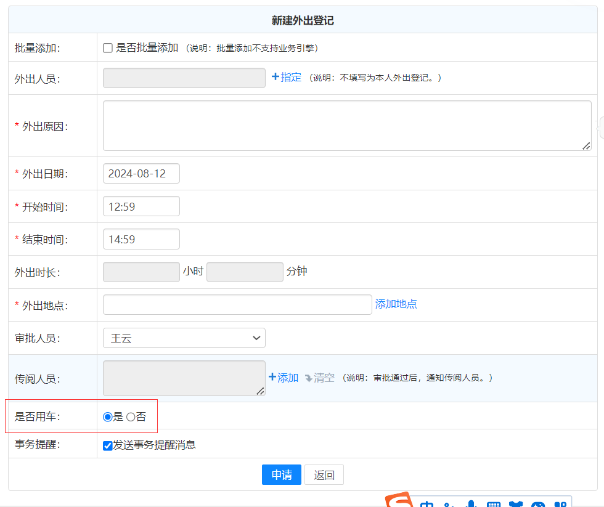604x507 pixels.
Task: Click the Sogou game controller icon
Action: point(538,505)
